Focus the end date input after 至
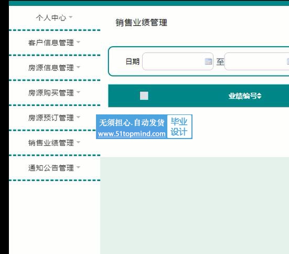 [257, 61]
